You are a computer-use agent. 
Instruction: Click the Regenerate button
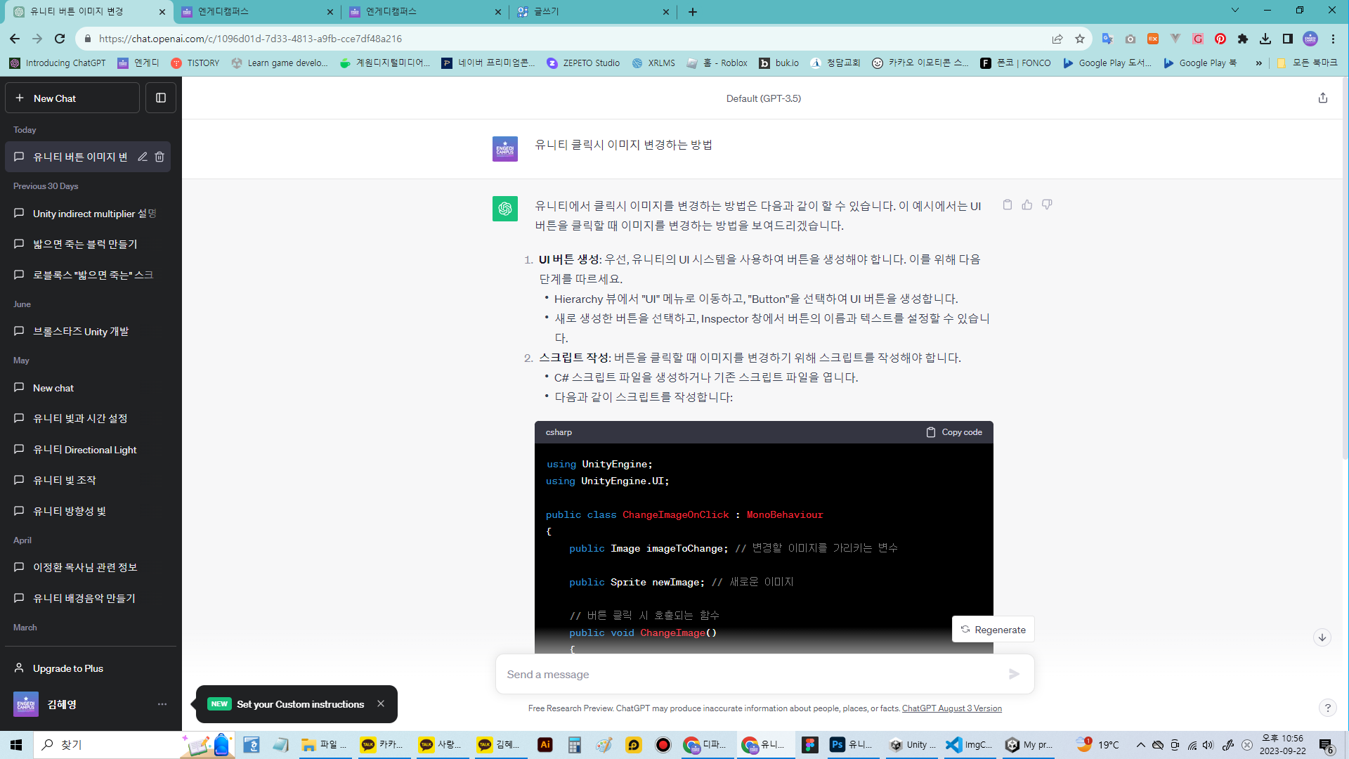pyautogui.click(x=993, y=629)
